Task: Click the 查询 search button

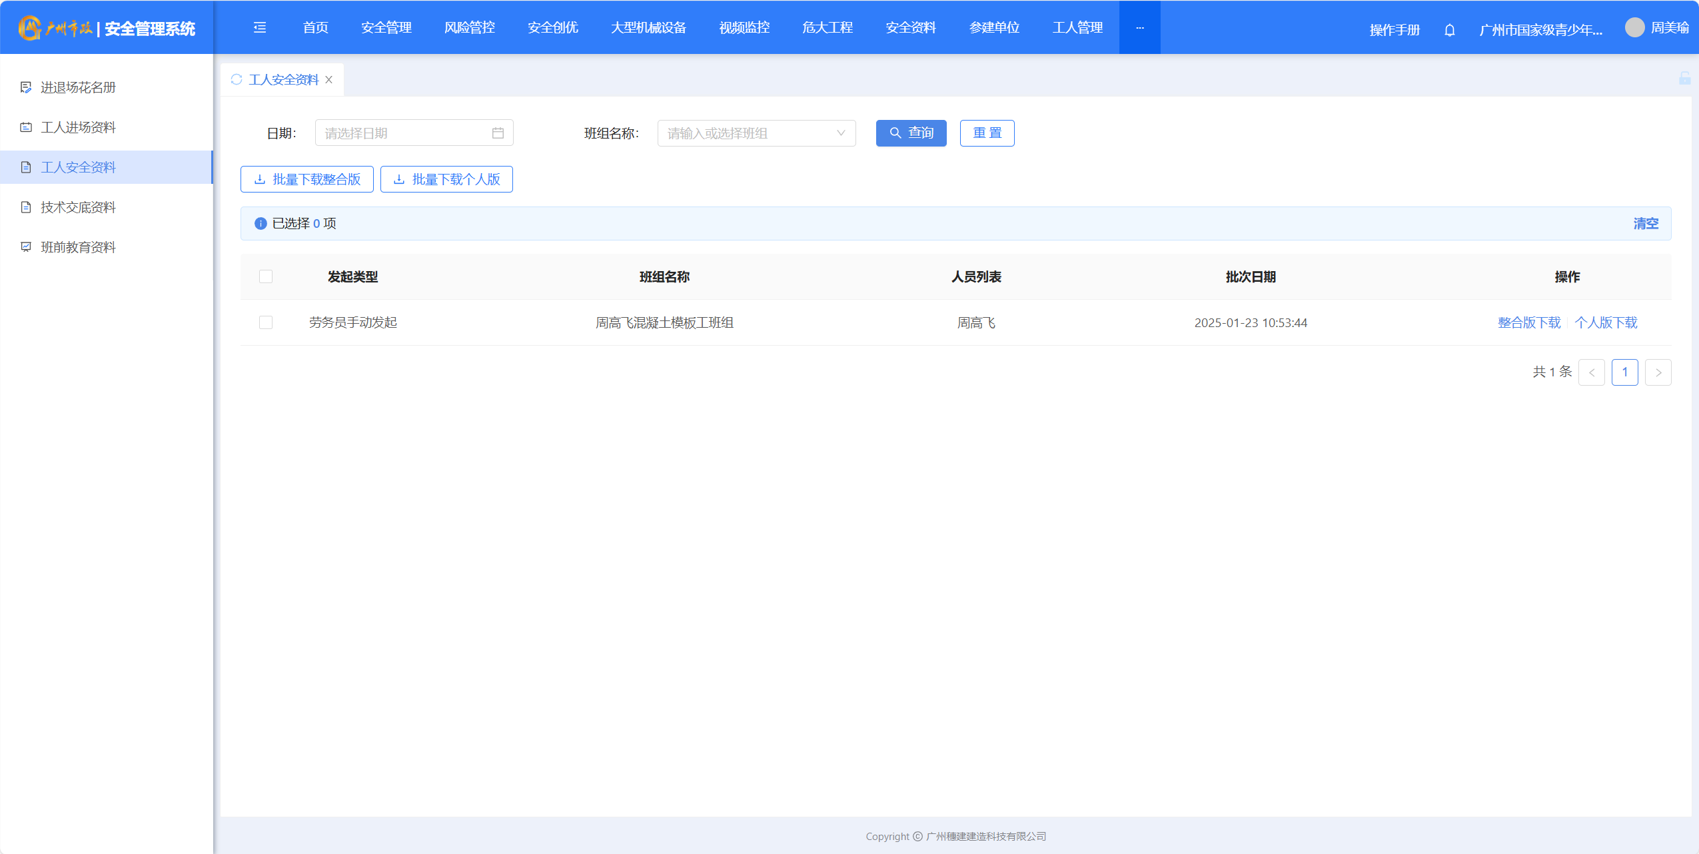Action: (x=911, y=133)
